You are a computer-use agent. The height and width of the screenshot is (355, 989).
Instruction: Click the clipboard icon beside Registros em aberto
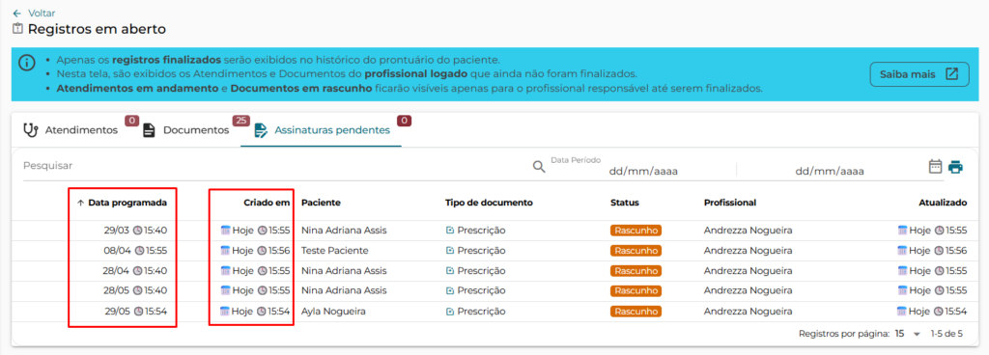(x=17, y=29)
